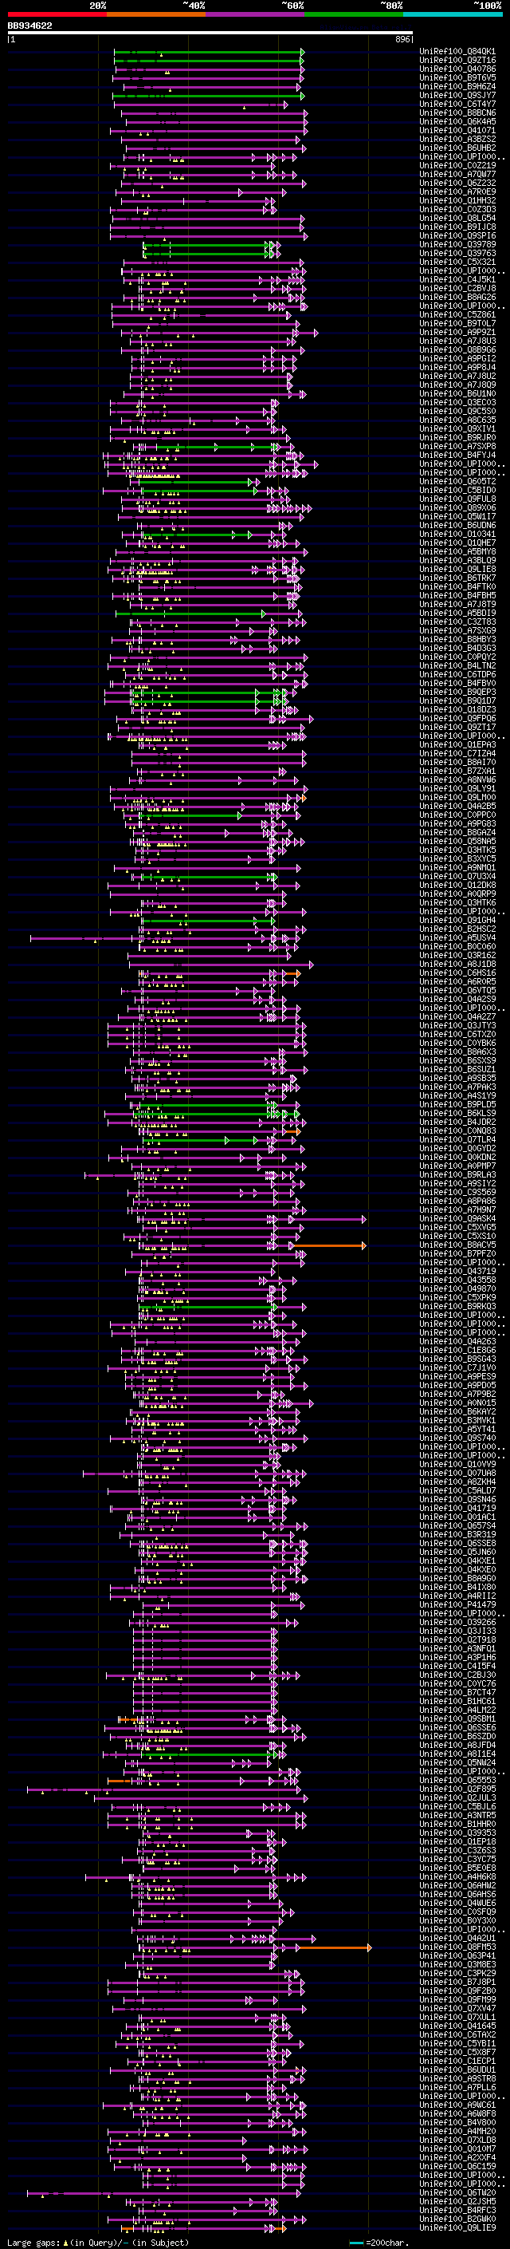
Task: Click the UniRef100_Q3JTY3 label
Action: coord(457,1026)
